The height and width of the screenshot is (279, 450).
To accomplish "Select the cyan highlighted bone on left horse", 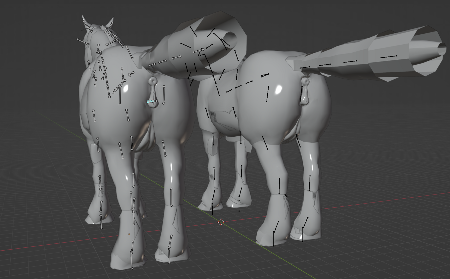I will tap(151, 101).
